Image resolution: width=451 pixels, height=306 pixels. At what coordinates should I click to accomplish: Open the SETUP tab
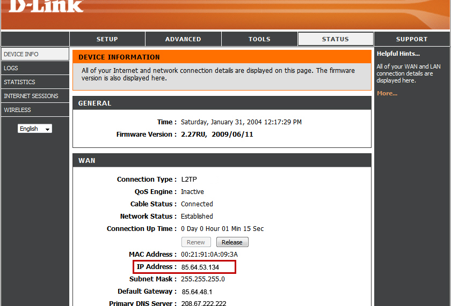point(107,39)
